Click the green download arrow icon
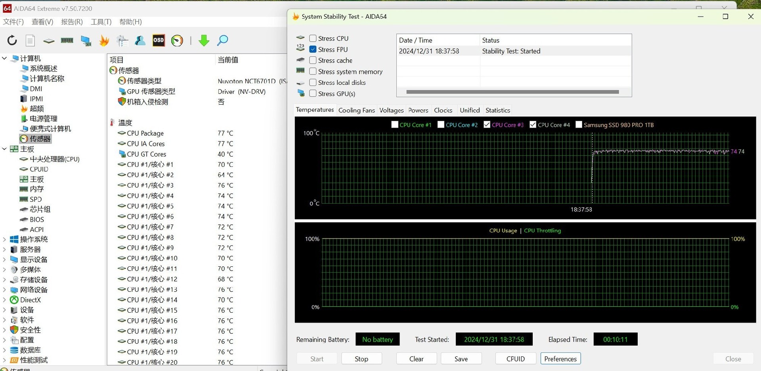 204,40
